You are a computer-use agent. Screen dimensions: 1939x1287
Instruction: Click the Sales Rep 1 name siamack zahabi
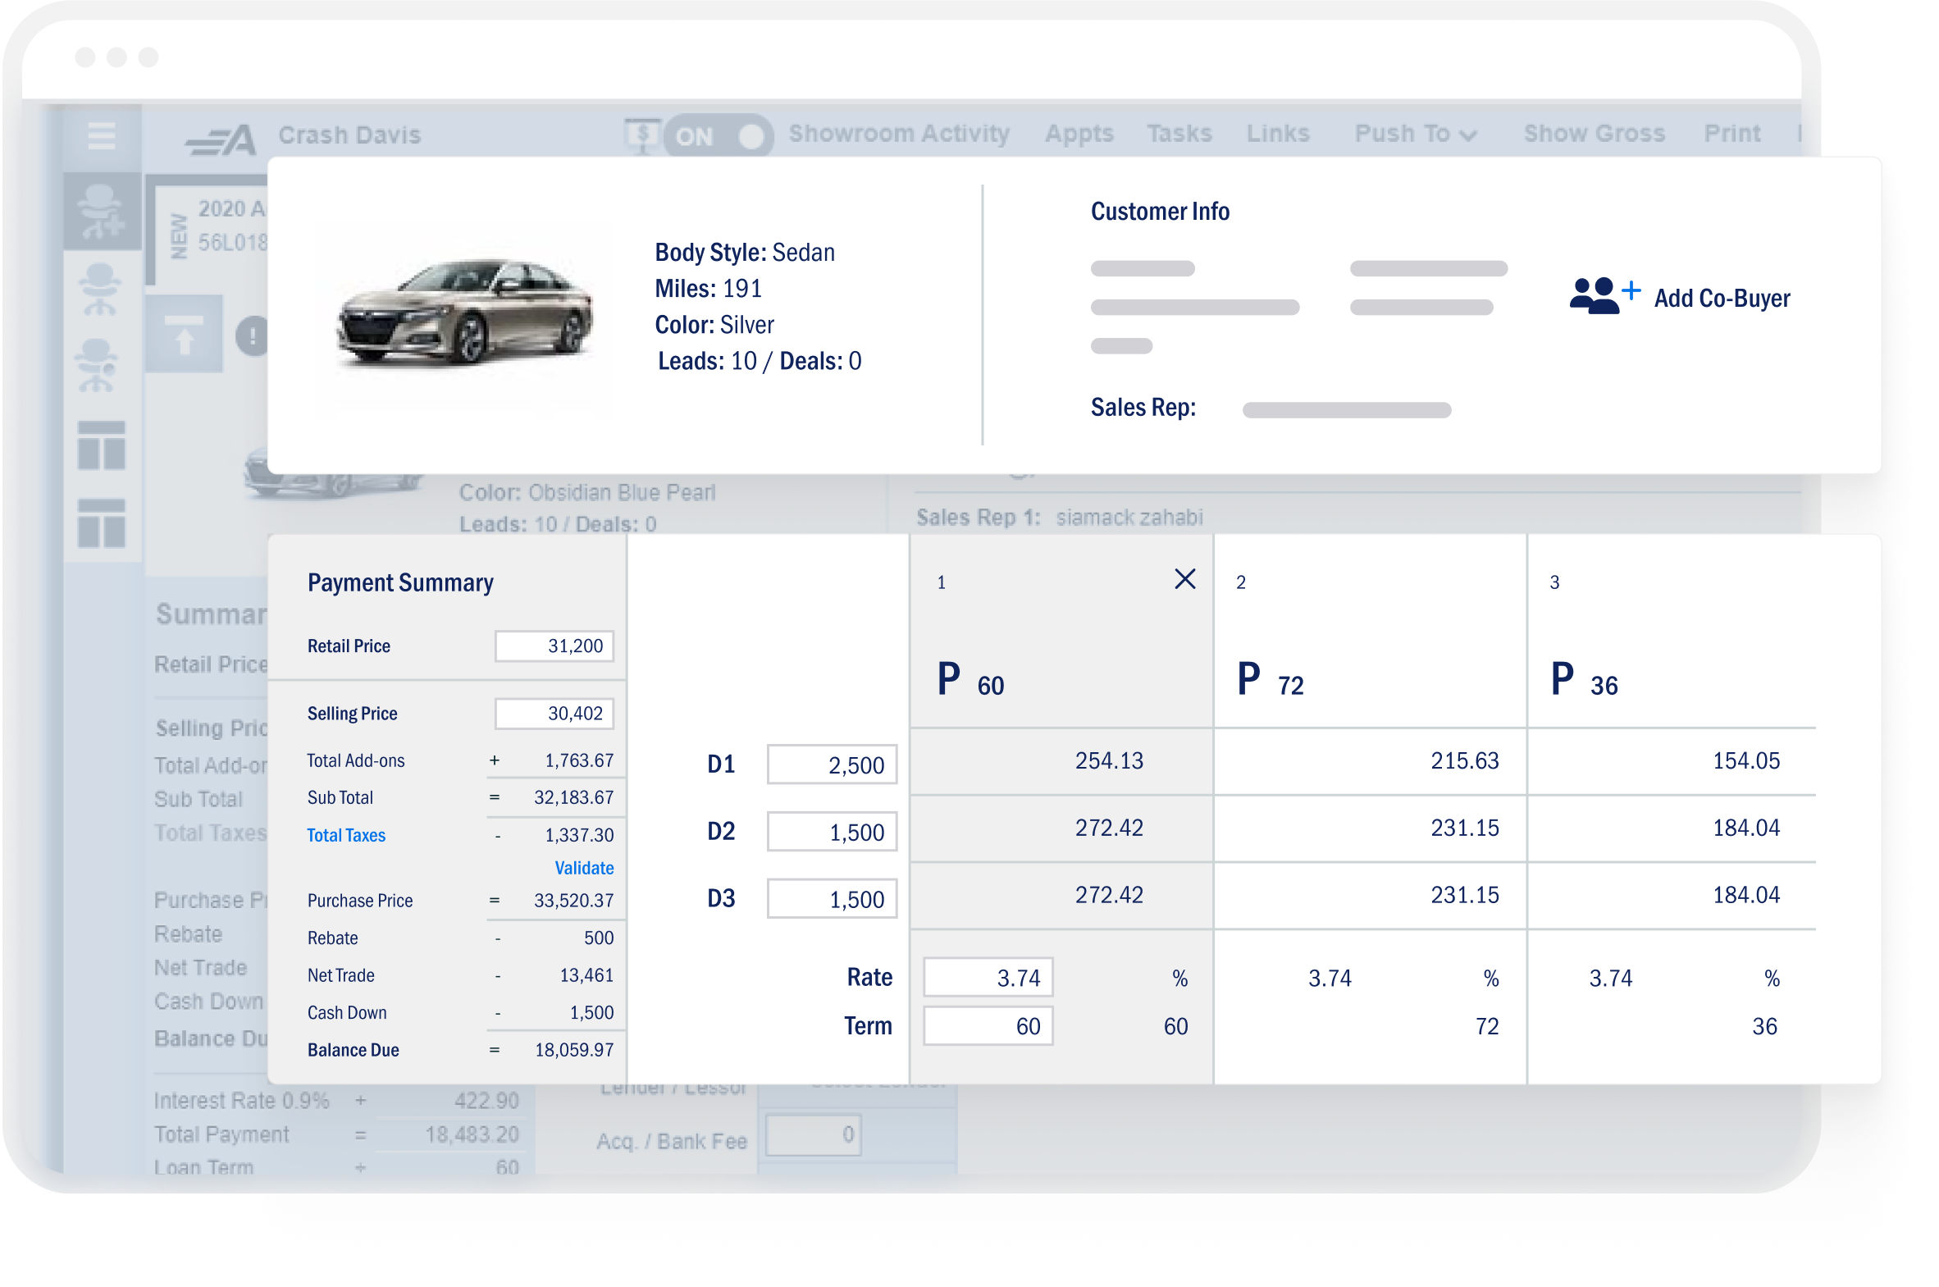point(1129,517)
